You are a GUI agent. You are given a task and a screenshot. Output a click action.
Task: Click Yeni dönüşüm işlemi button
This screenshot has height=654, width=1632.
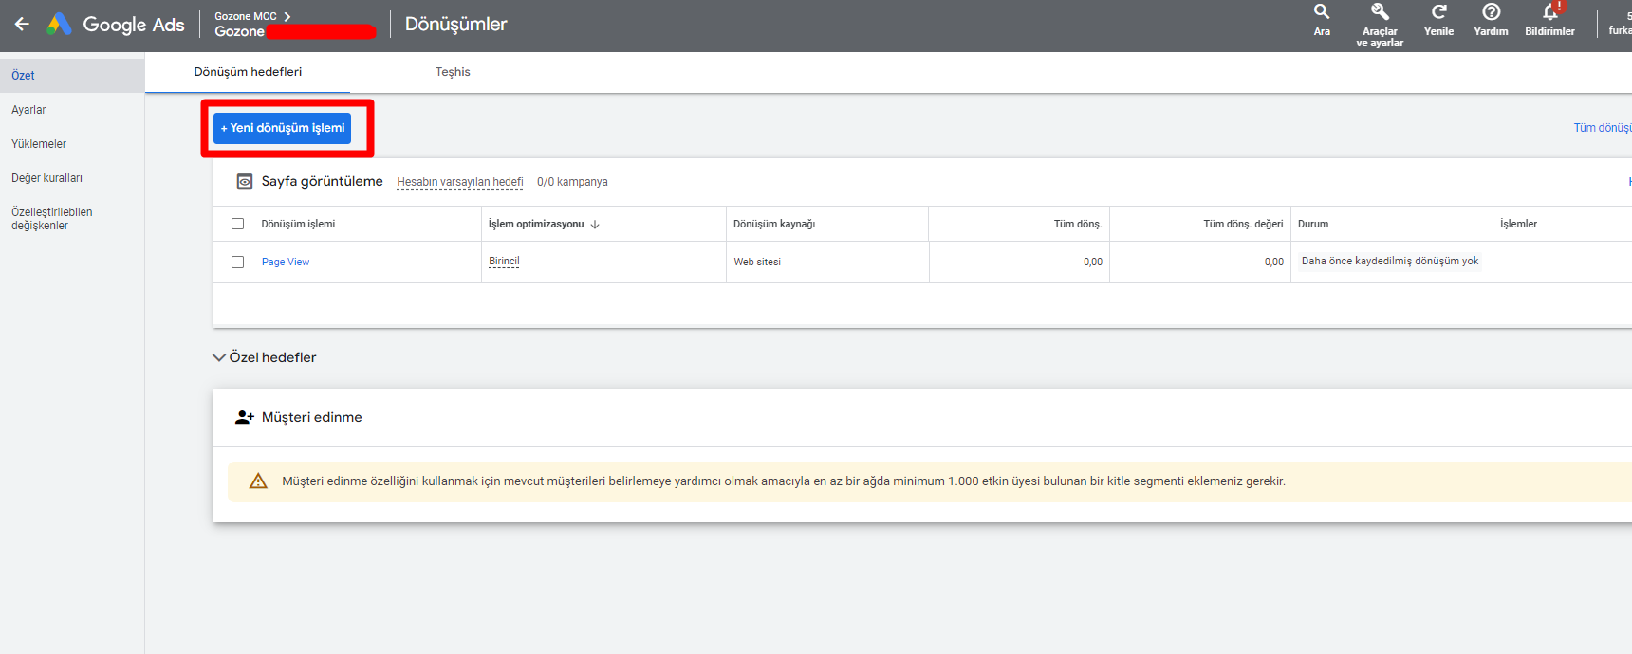point(283,128)
